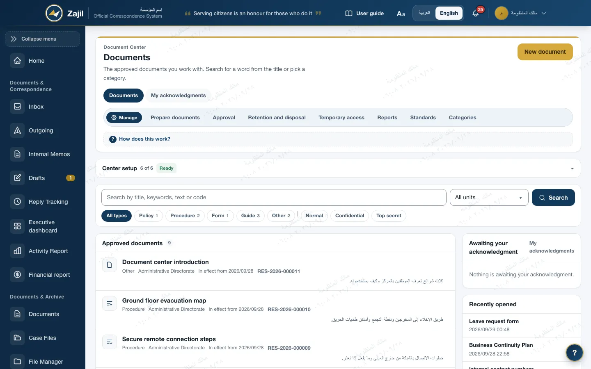Switch to My acknowledgments tab
Viewport: 591px width, 369px height.
point(178,96)
